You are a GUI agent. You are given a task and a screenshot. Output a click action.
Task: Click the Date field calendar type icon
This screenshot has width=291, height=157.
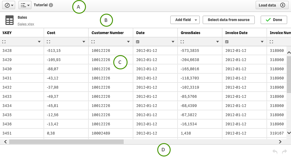coord(138,42)
